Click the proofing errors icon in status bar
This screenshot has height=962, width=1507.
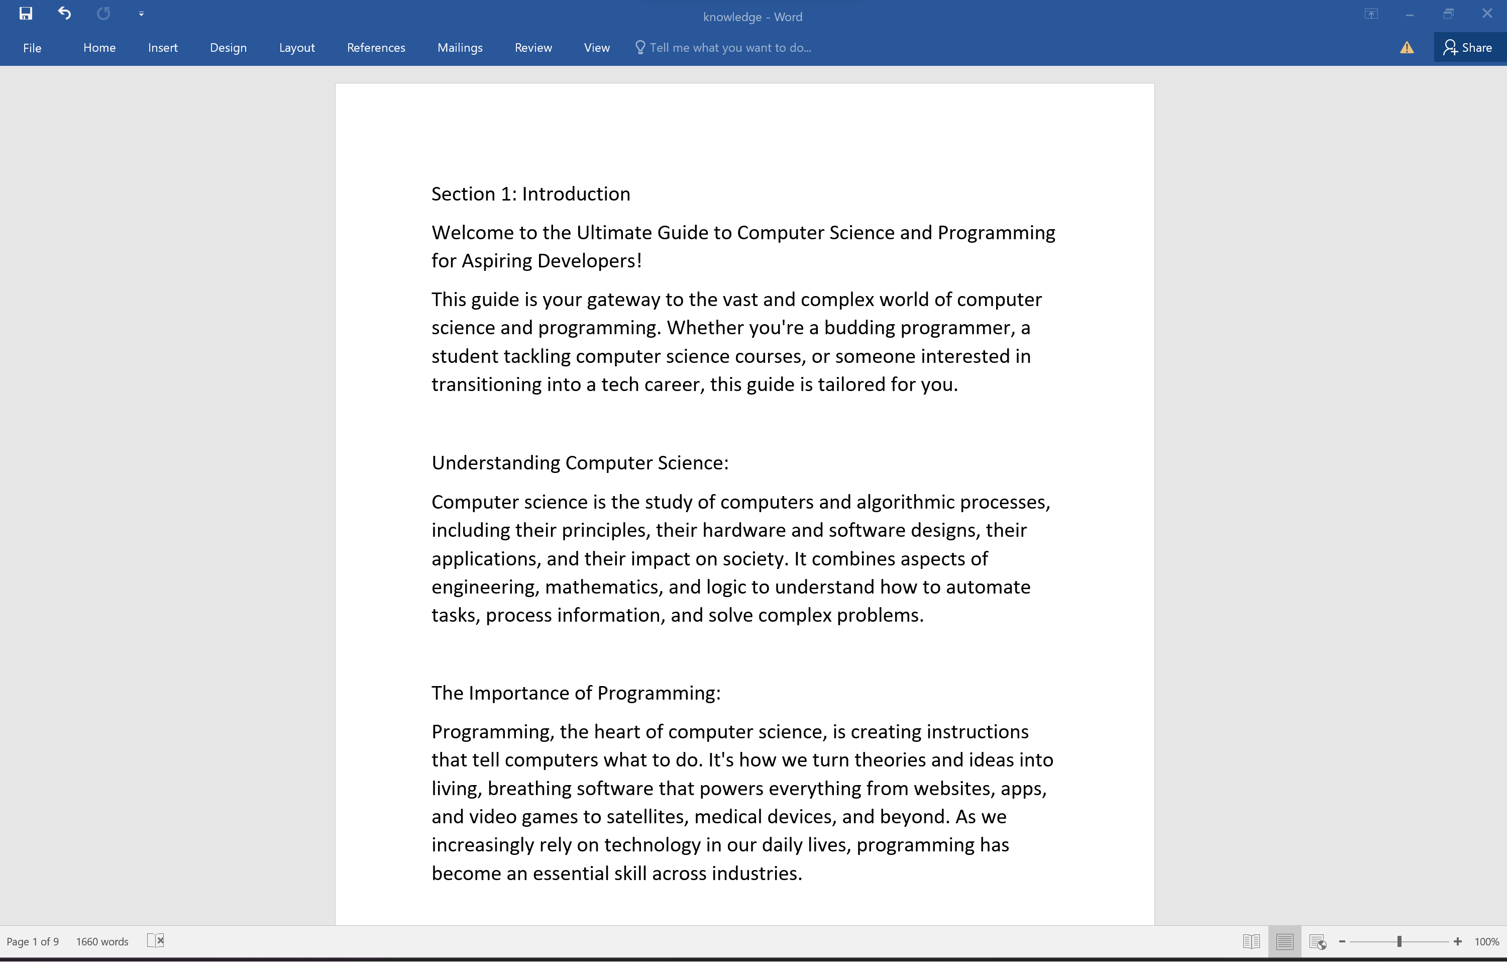155,941
